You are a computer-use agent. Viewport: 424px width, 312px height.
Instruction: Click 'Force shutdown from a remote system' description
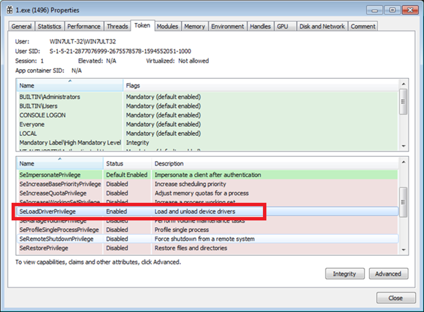pyautogui.click(x=204, y=239)
